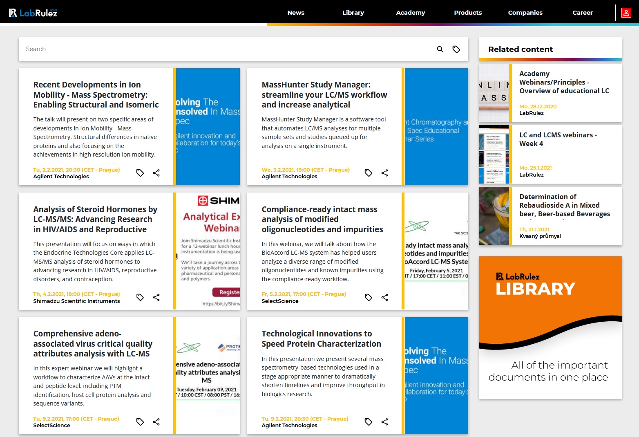639x437 pixels.
Task: Share the Technological Innovations card
Action: coord(384,422)
